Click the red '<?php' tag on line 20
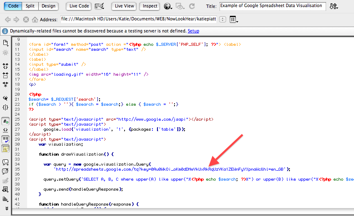This screenshot has height=216, width=354. (35, 94)
